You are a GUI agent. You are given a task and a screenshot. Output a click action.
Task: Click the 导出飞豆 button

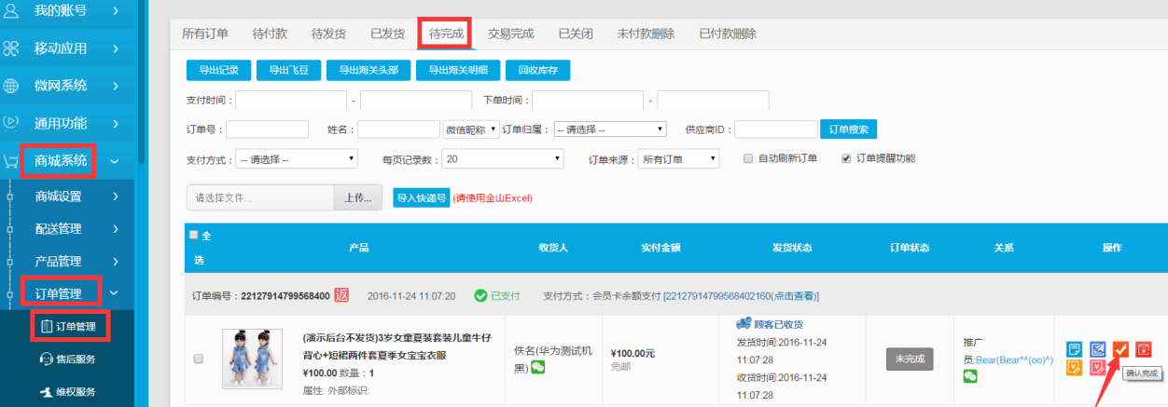(x=288, y=70)
